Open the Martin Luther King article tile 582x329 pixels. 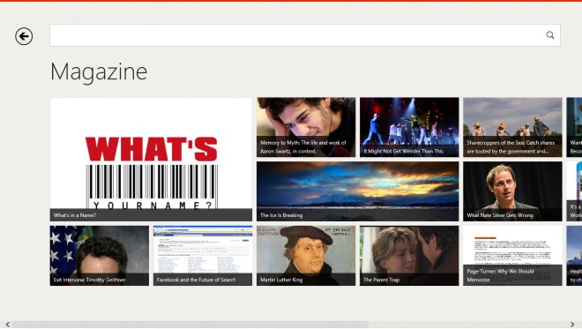point(306,256)
